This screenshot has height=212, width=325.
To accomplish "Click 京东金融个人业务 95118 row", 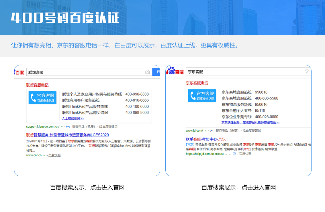I will coord(243,111).
